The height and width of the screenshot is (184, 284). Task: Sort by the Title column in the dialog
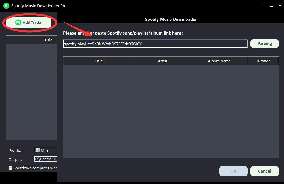99,61
